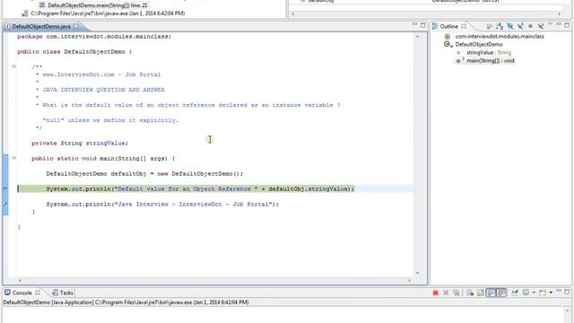Minimize the editor area

pyautogui.click(x=414, y=24)
